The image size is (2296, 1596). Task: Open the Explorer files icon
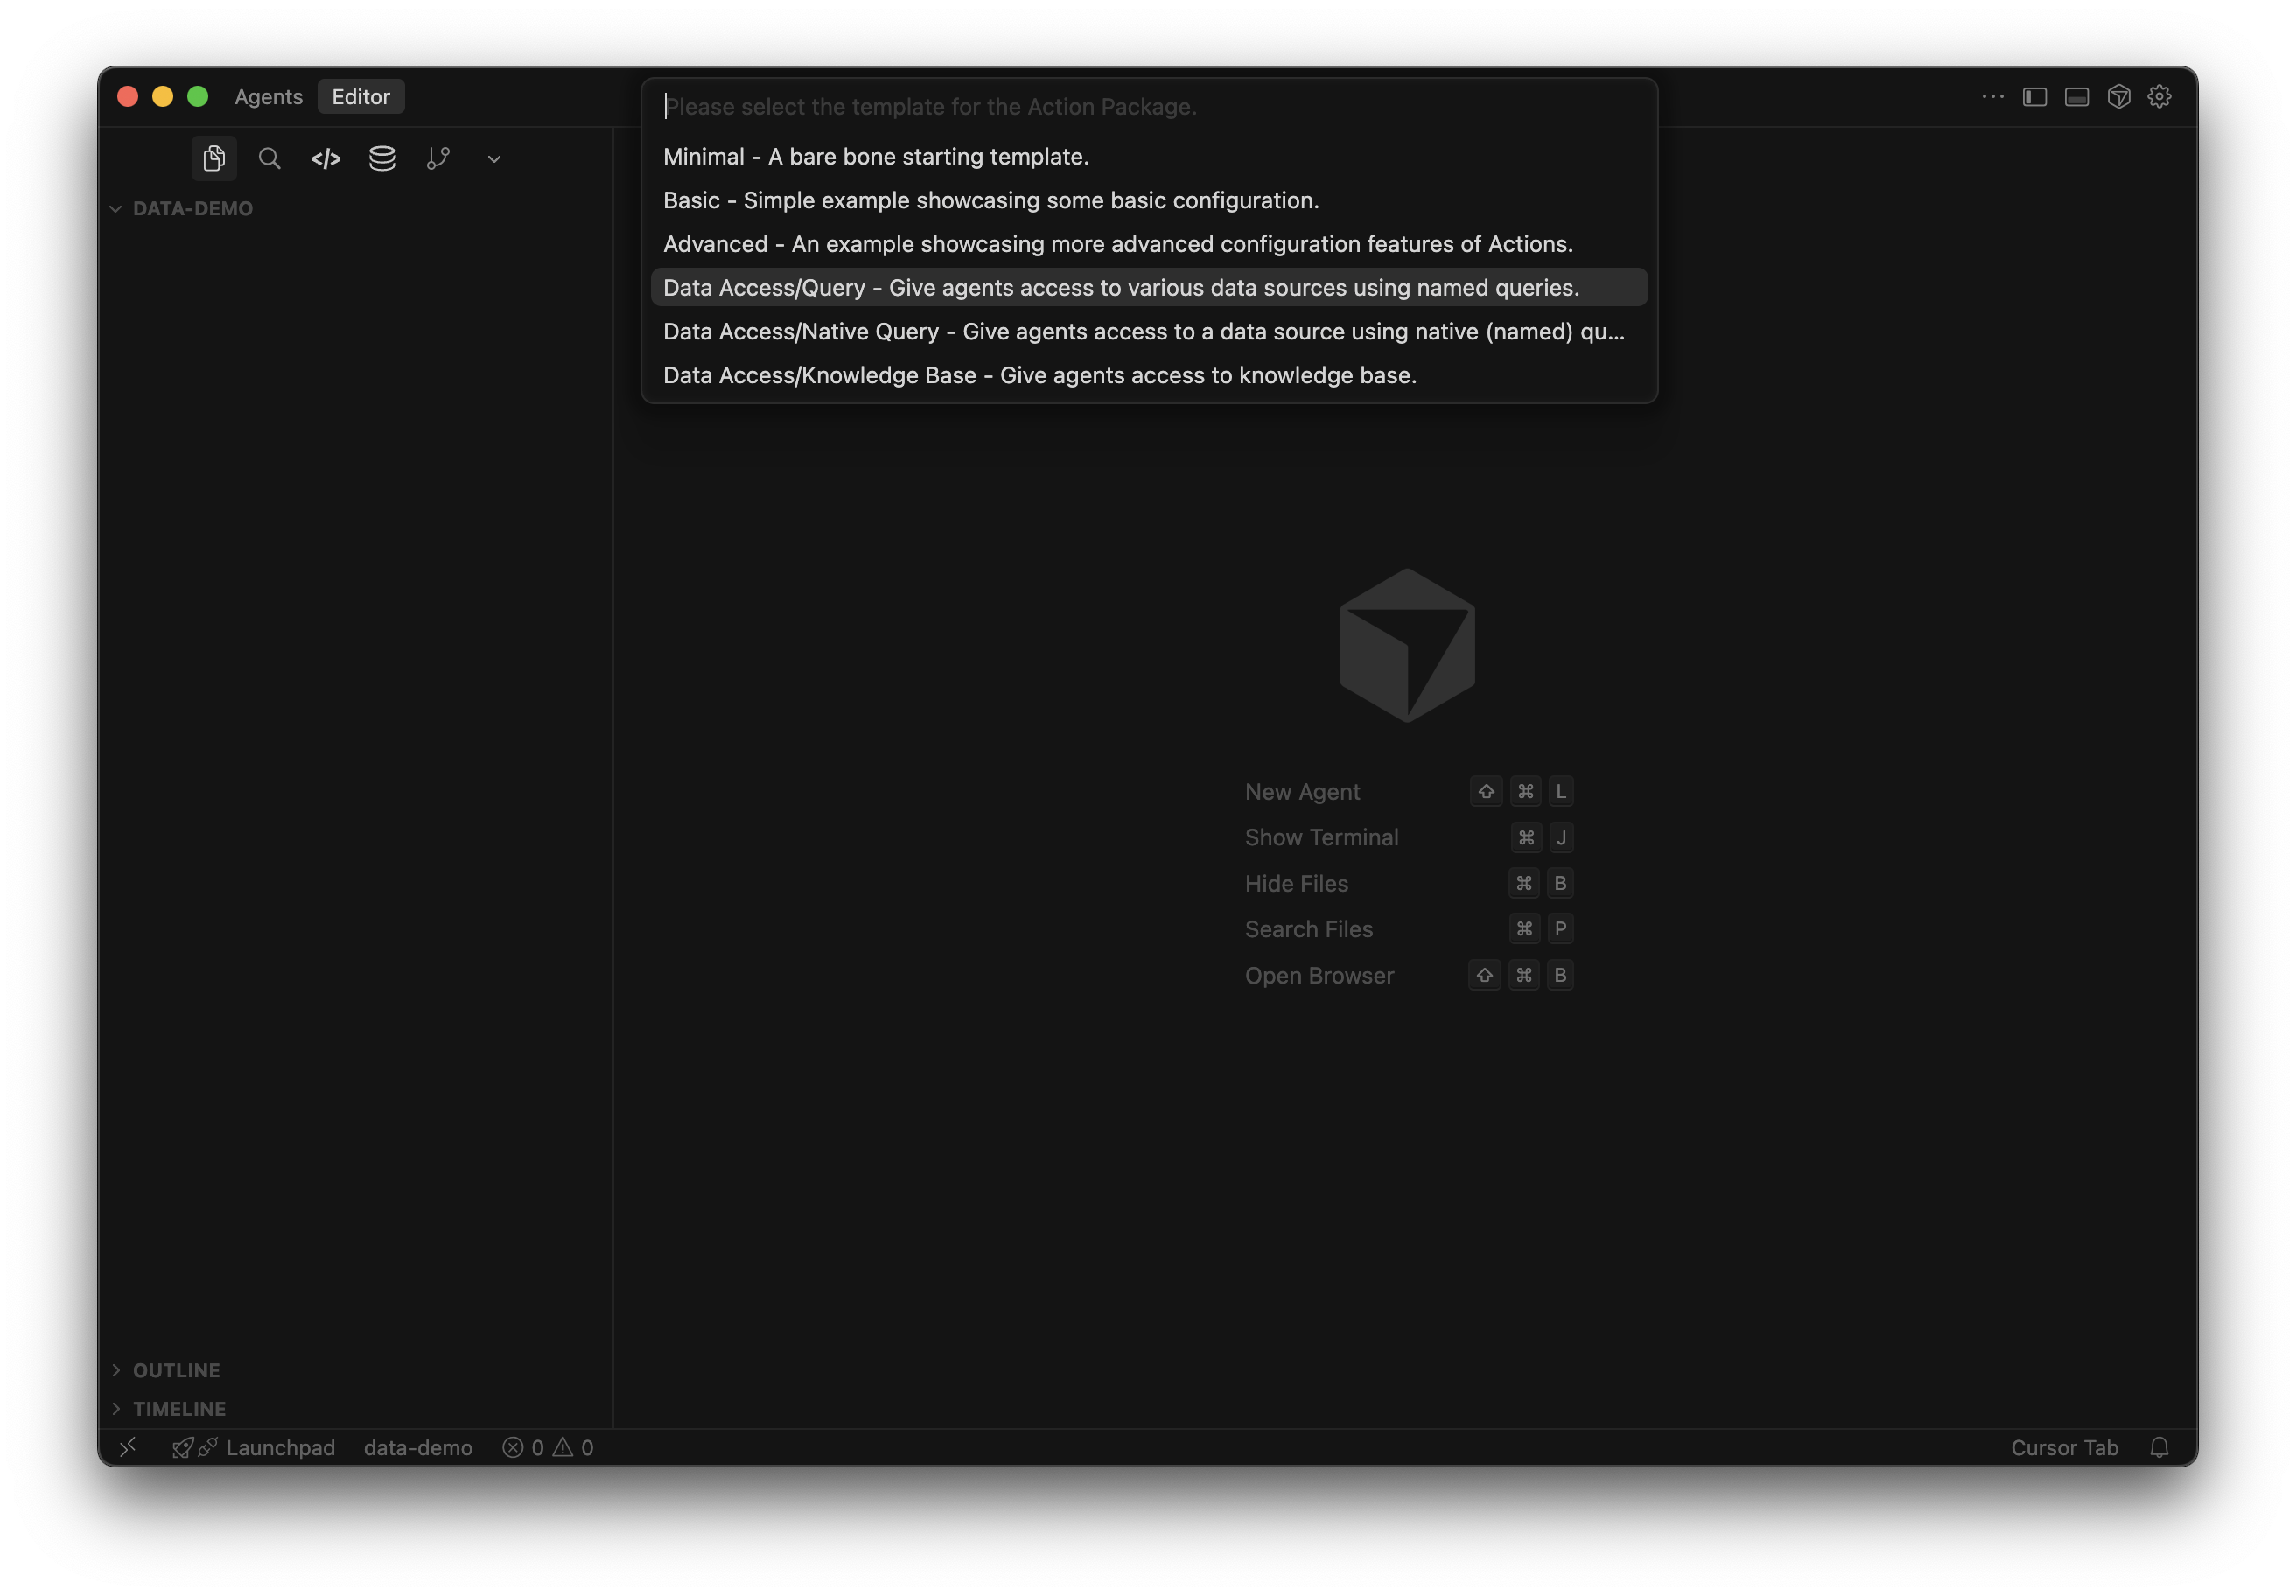[213, 158]
